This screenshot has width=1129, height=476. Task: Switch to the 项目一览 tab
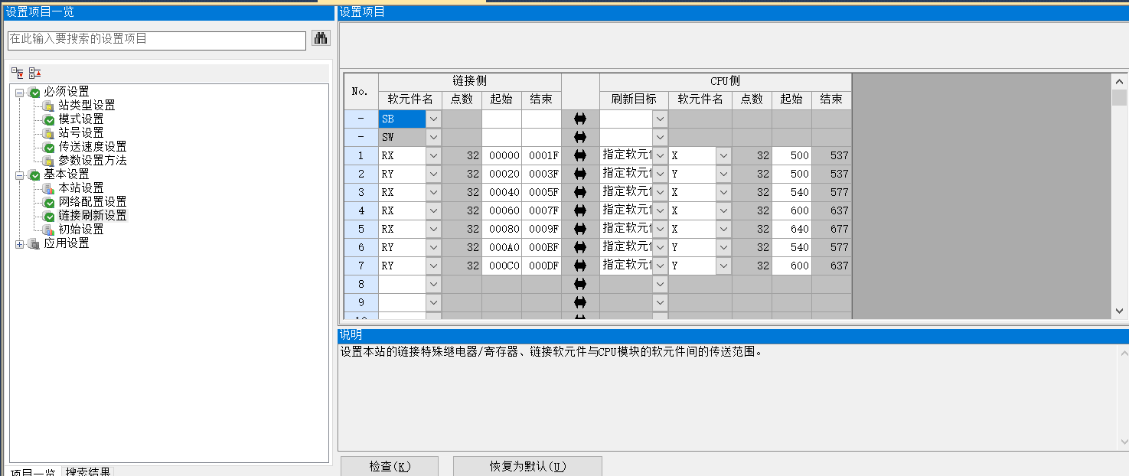32,471
